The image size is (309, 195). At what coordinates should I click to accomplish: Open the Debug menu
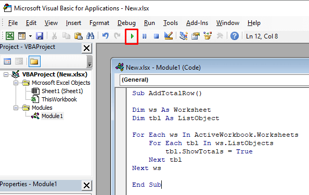126,23
